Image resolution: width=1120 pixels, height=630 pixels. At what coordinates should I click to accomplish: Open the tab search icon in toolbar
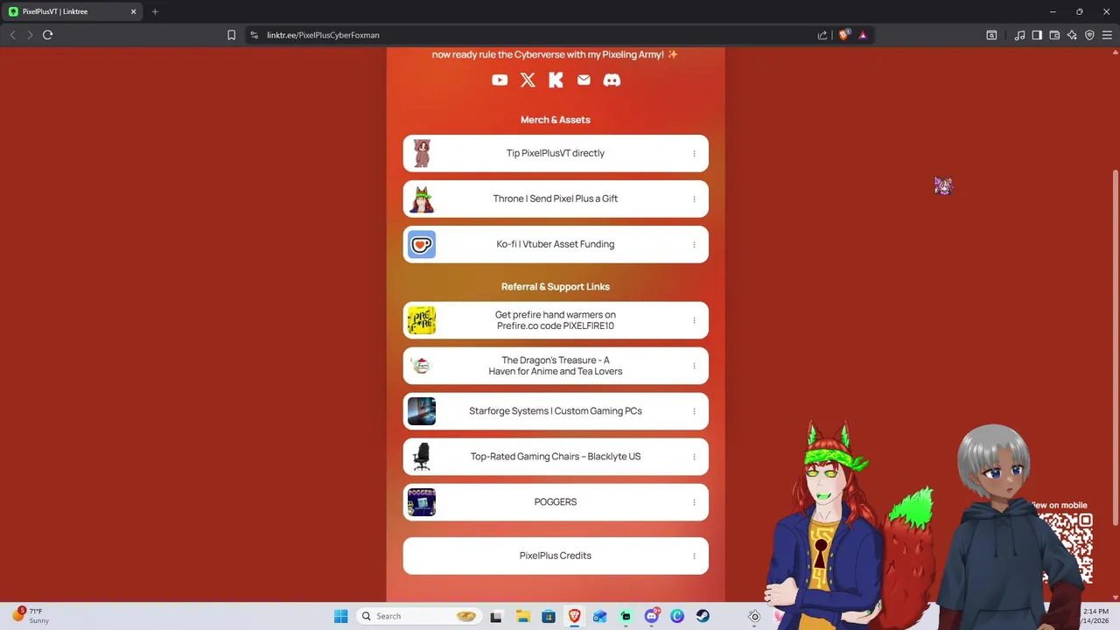click(x=991, y=35)
